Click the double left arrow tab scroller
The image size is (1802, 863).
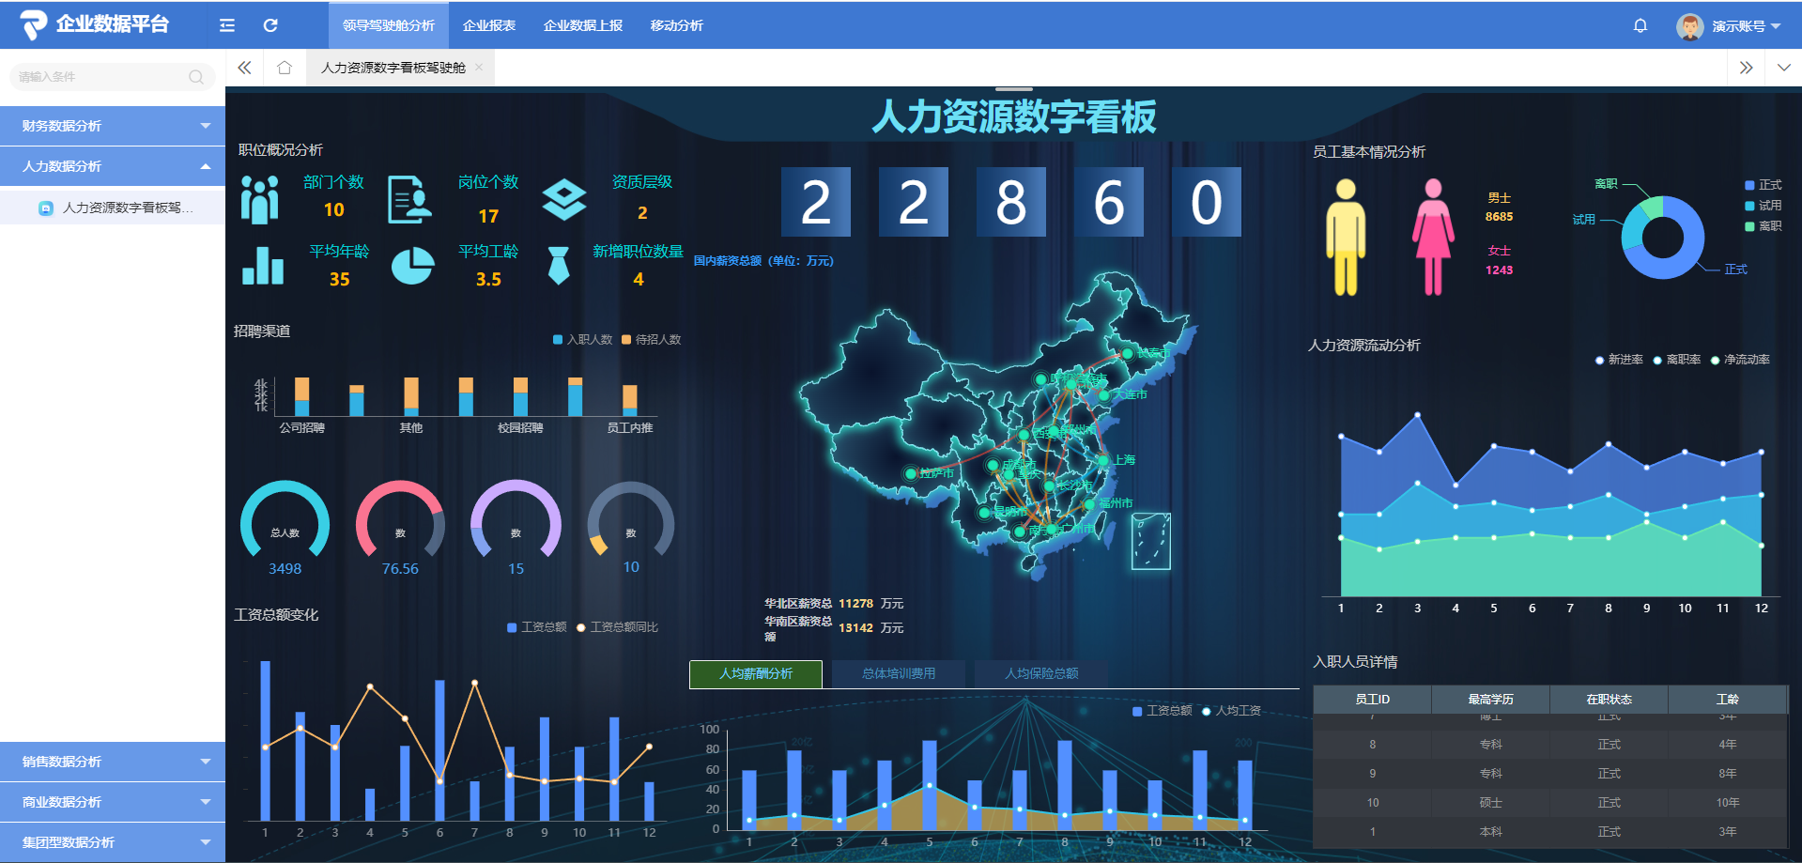click(245, 68)
